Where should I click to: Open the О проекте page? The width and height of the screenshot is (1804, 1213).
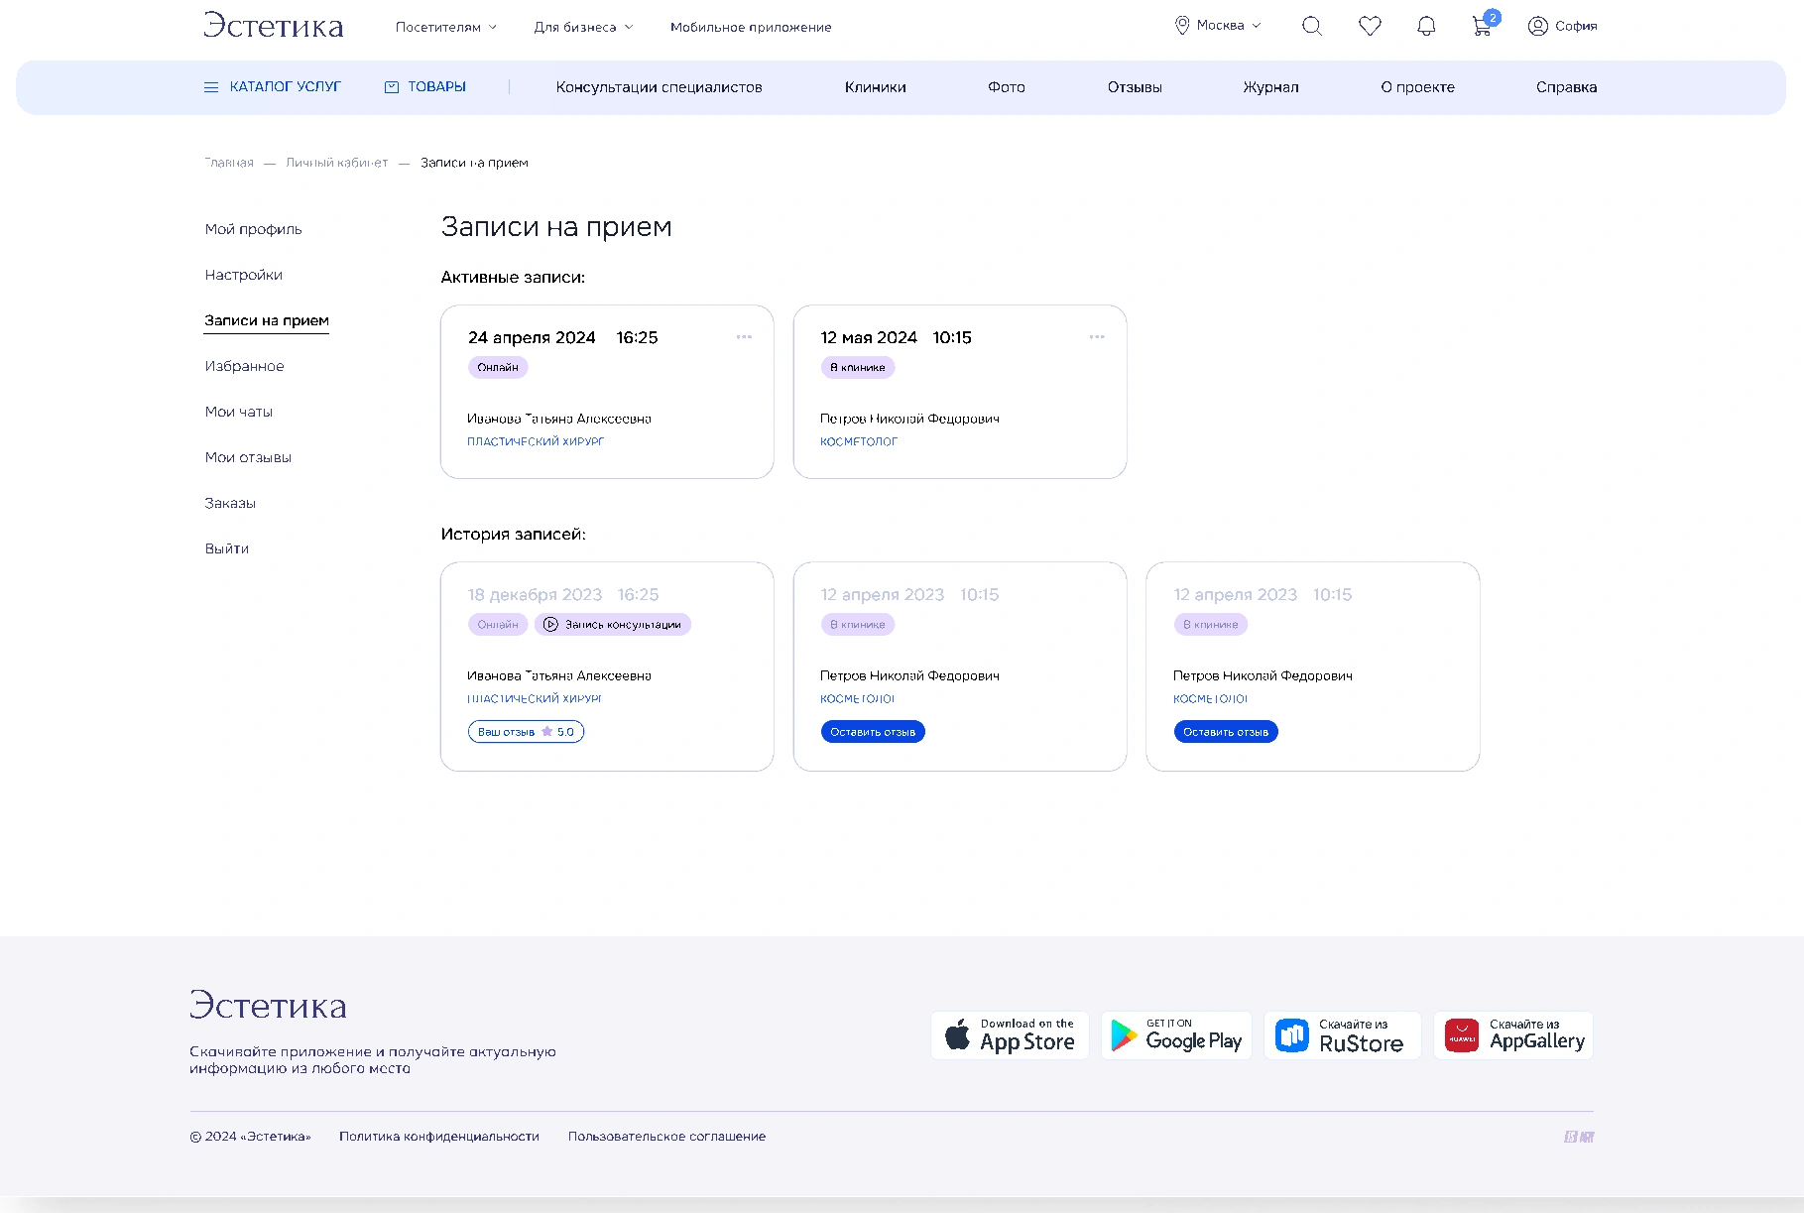point(1417,87)
